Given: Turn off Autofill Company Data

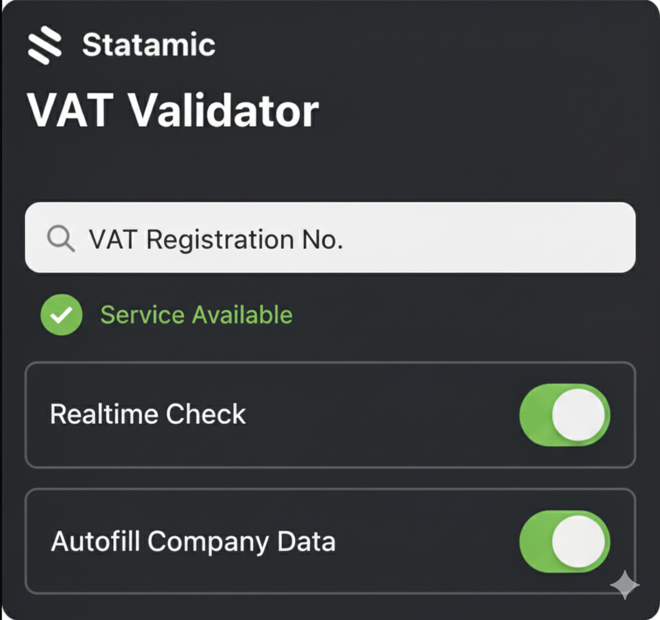Looking at the screenshot, I should [566, 542].
